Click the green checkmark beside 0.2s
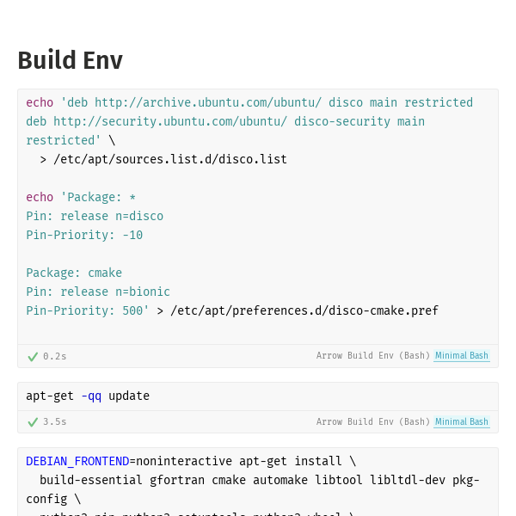The image size is (516, 516). [33, 357]
